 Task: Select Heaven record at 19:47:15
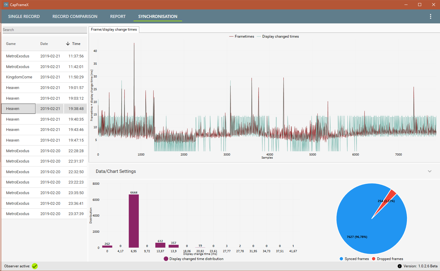click(44, 140)
